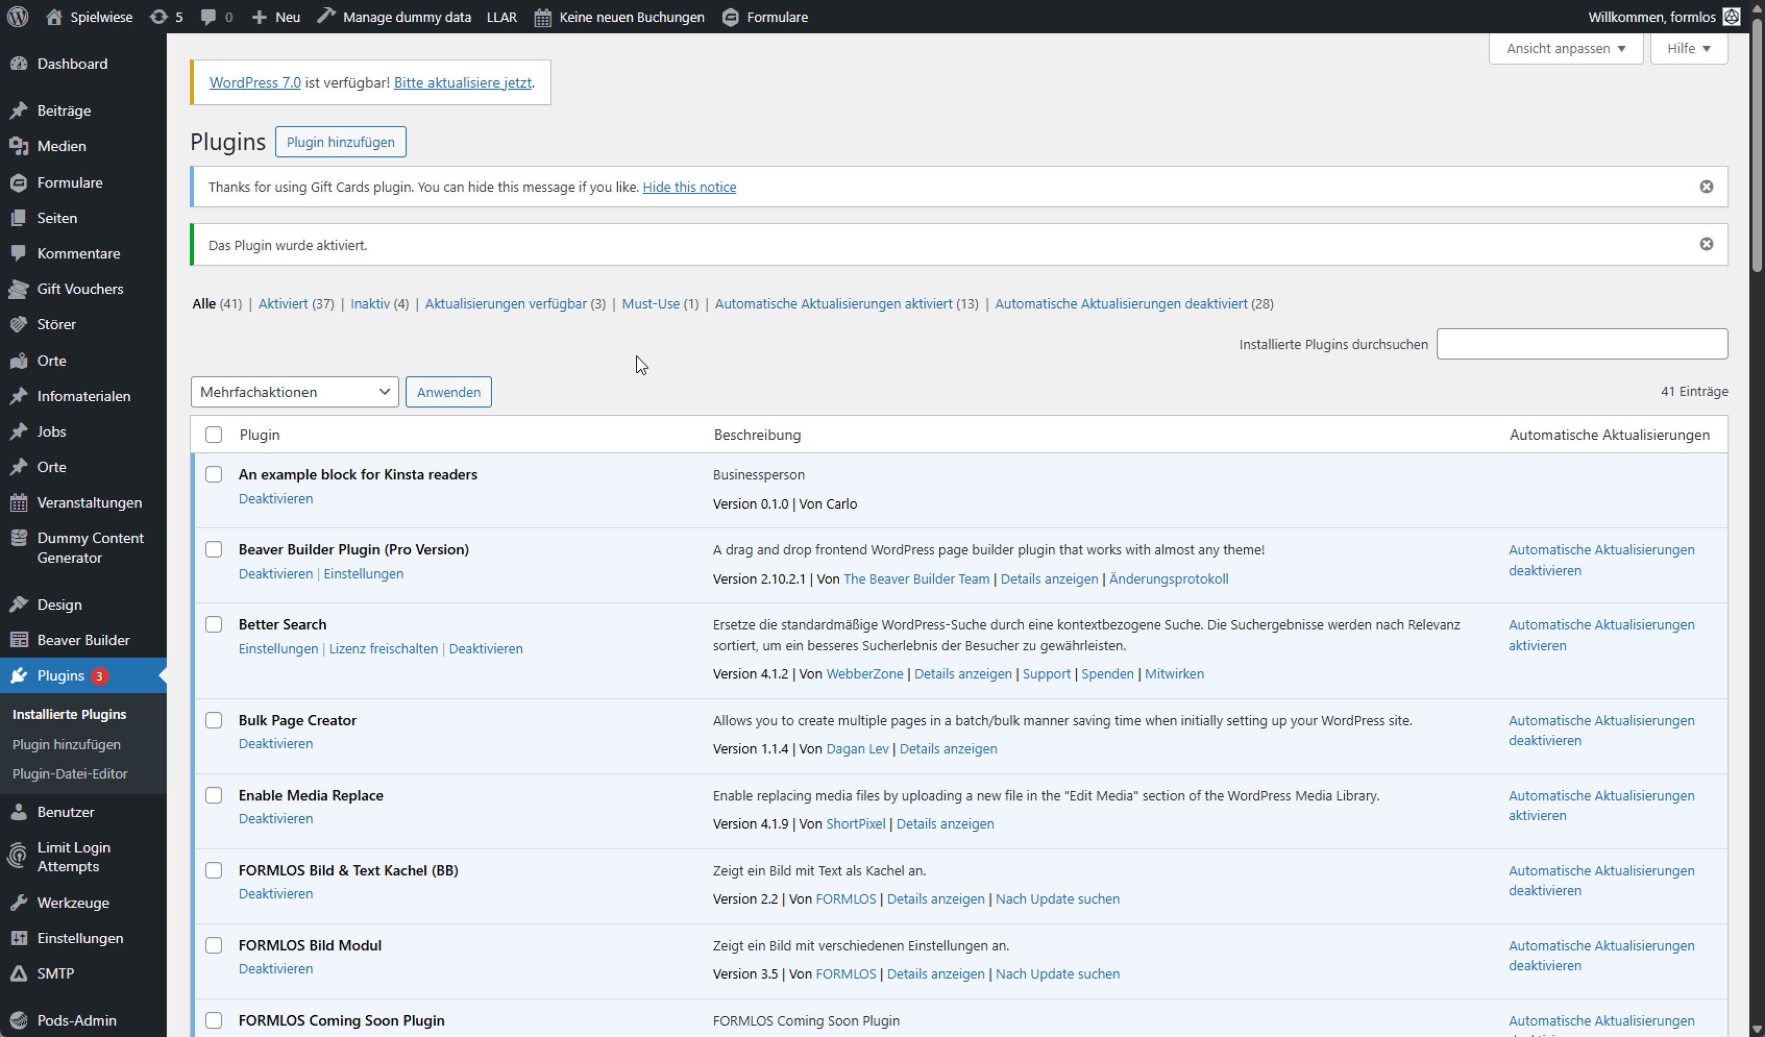Click Störer icon in sidebar

pyautogui.click(x=19, y=324)
